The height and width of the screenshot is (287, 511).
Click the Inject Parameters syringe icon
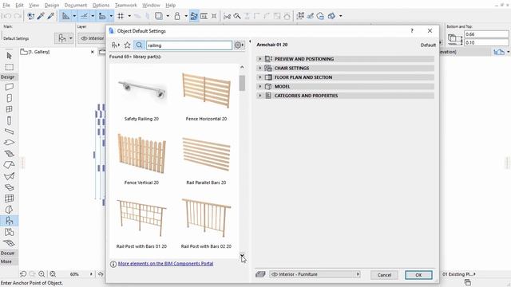tap(51, 16)
